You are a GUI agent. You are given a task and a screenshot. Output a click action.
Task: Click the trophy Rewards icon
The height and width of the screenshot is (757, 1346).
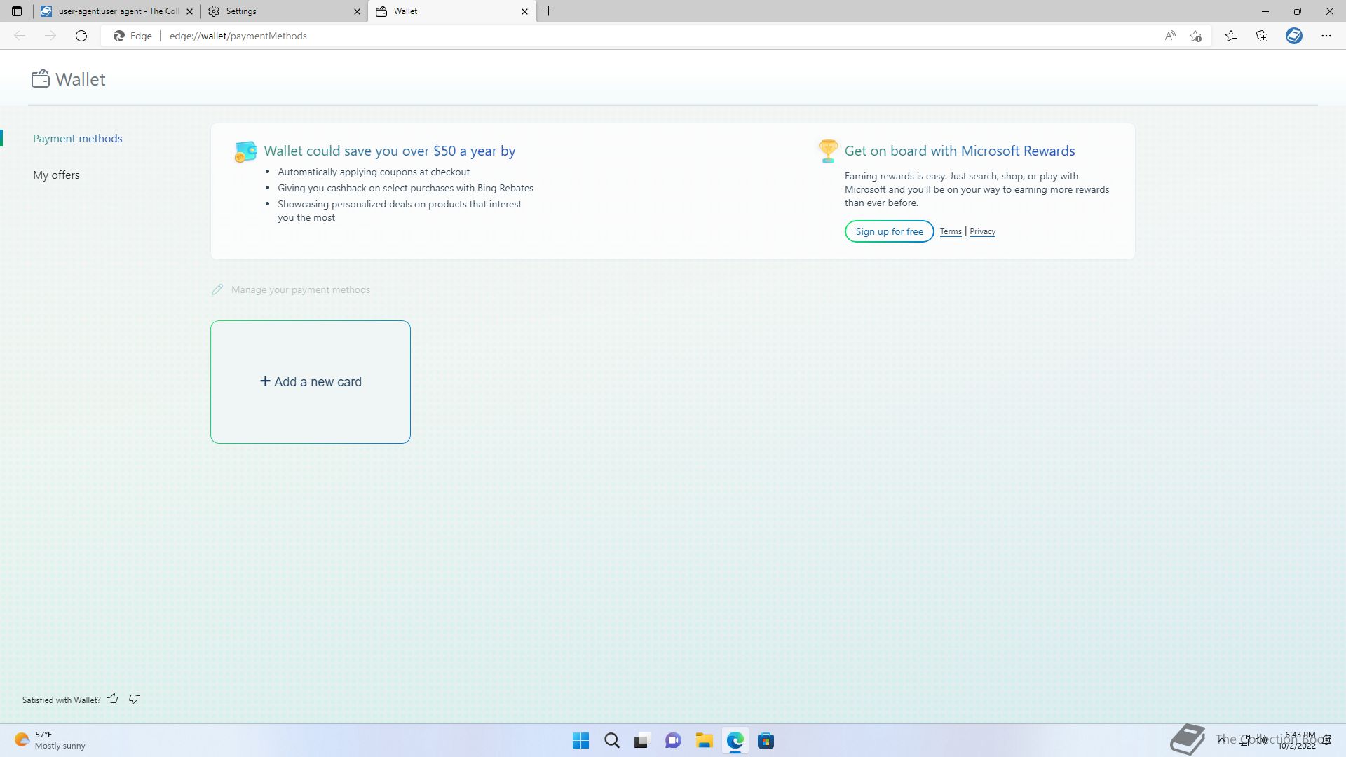828,151
